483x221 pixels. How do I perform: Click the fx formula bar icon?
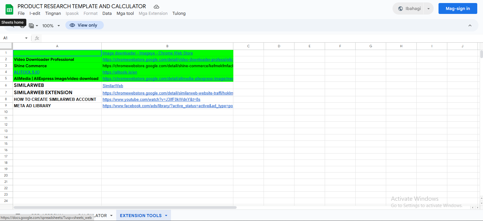(37, 38)
